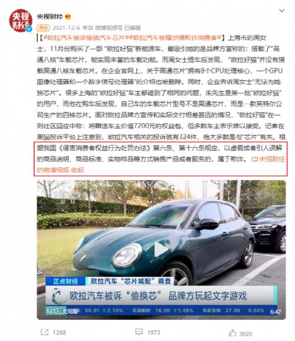
Task: Play the 欧拉汽车 video
Action: (x=161, y=249)
